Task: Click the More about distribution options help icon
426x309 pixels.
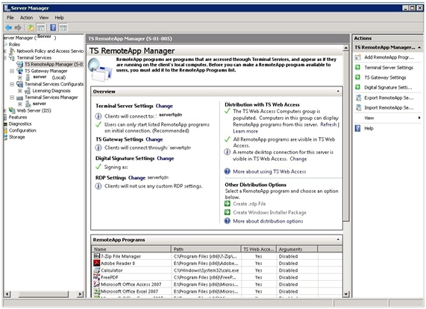Action: click(x=227, y=221)
